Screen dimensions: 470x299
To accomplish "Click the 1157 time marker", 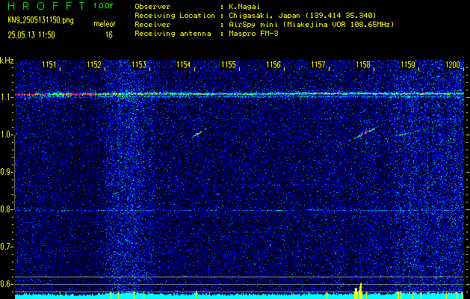I will (x=318, y=64).
